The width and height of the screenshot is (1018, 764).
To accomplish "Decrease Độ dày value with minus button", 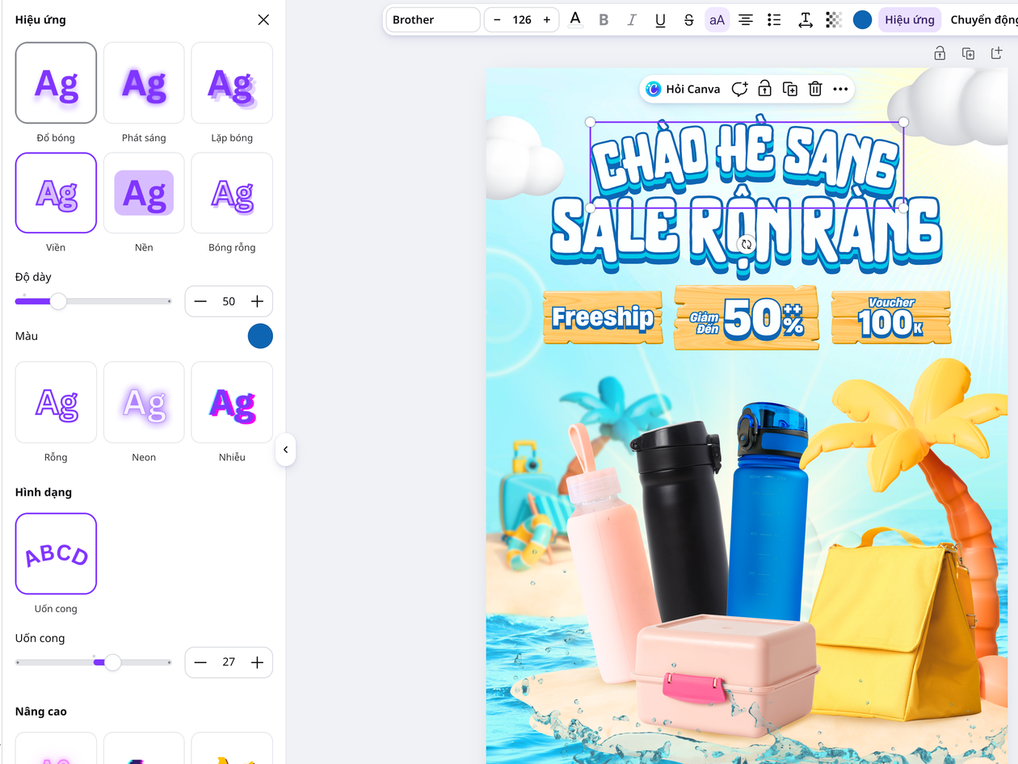I will 200,301.
